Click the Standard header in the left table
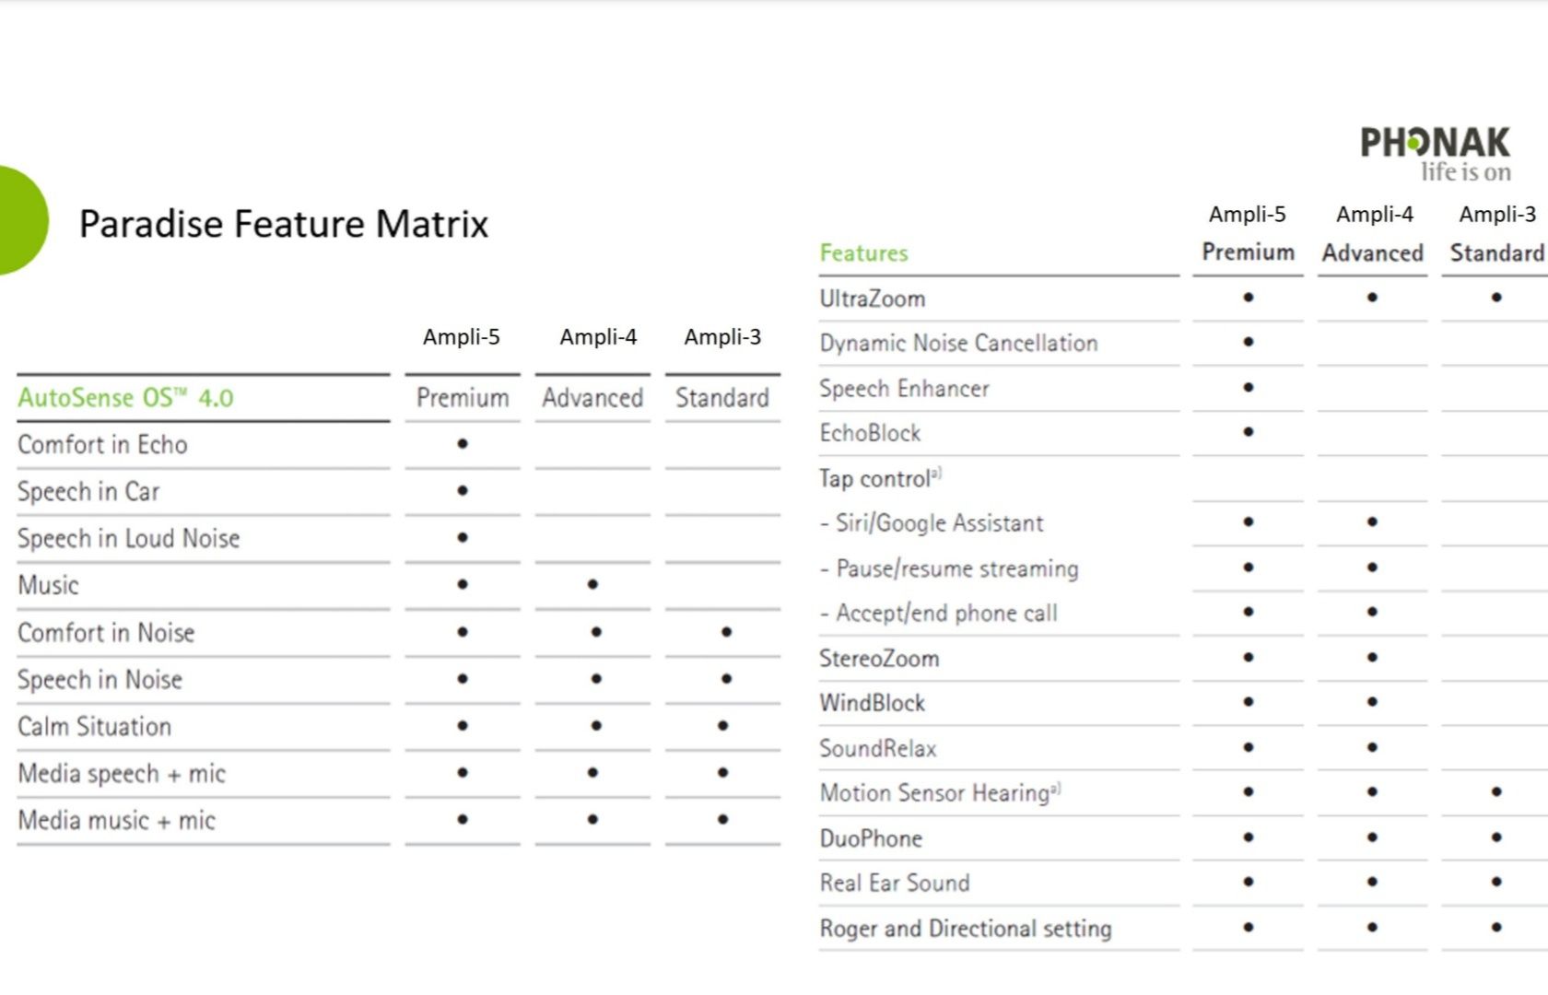The width and height of the screenshot is (1548, 995). tap(722, 398)
